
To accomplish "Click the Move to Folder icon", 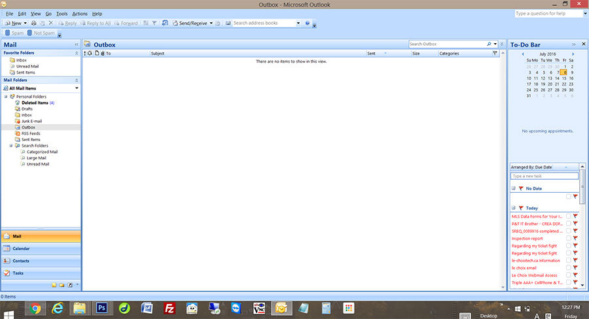I will (x=43, y=24).
